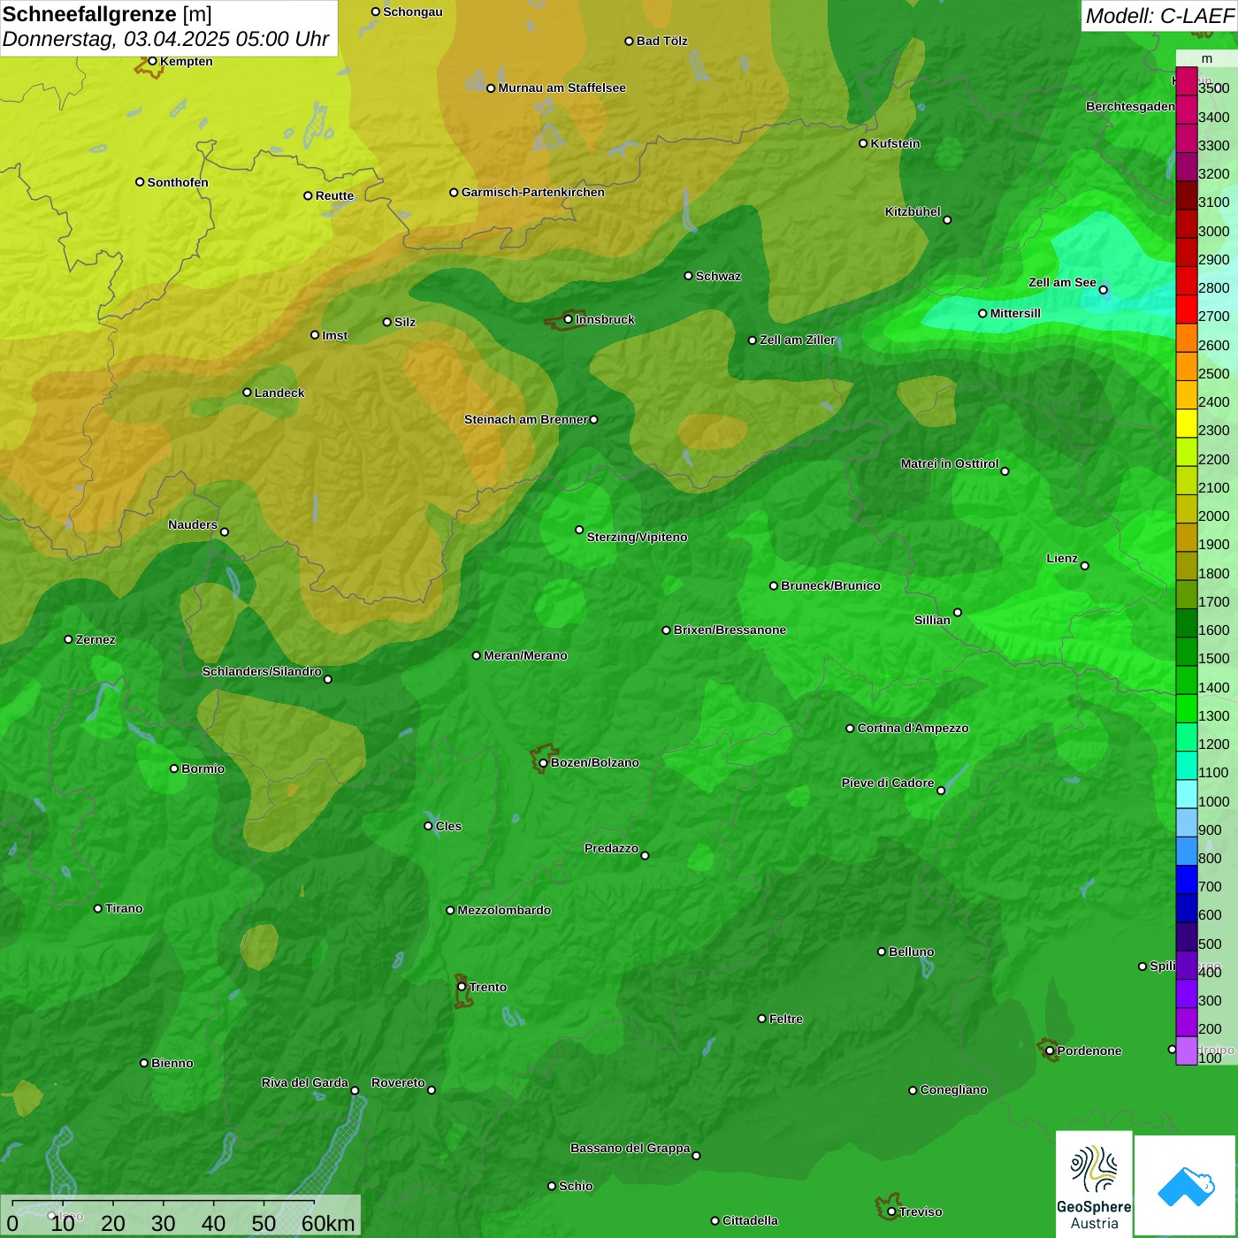
Task: Select the Bormio city marker dot
Action: tap(174, 768)
